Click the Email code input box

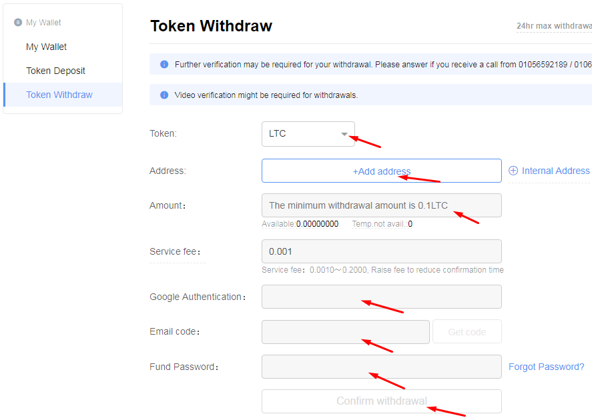click(x=345, y=331)
